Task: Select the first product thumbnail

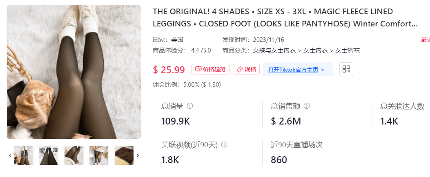Action: tap(24, 155)
